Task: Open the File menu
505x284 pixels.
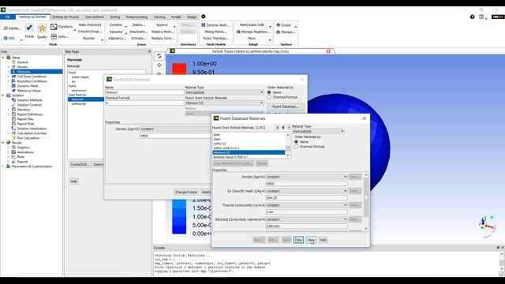Action: click(x=8, y=17)
